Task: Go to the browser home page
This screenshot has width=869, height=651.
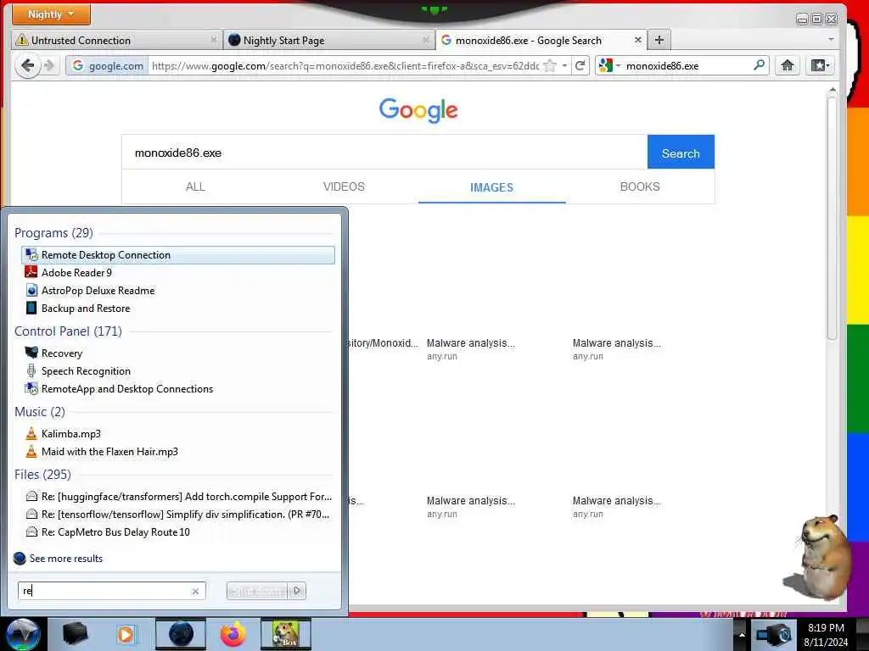Action: pos(787,66)
